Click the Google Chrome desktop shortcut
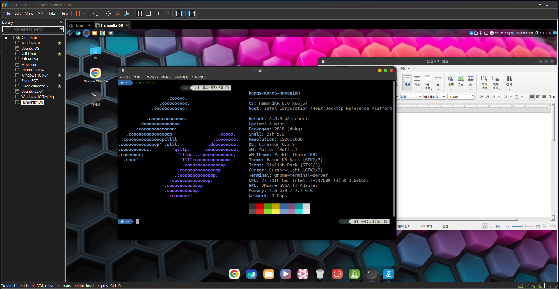The image size is (559, 289). point(96,75)
